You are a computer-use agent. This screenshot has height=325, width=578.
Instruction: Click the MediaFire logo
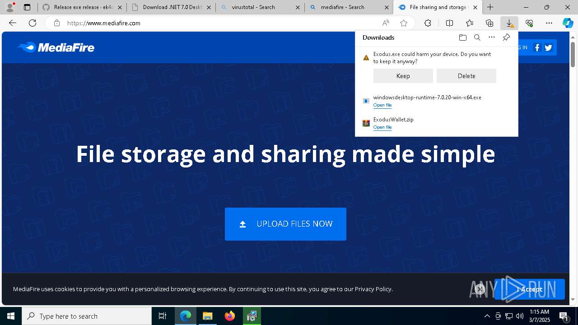[x=56, y=47]
